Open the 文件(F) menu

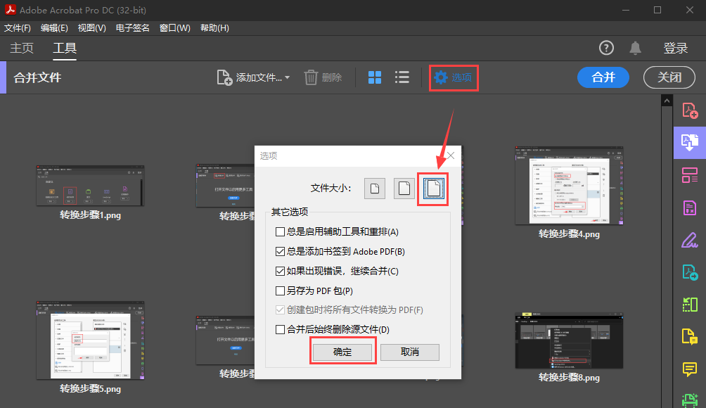(18, 28)
